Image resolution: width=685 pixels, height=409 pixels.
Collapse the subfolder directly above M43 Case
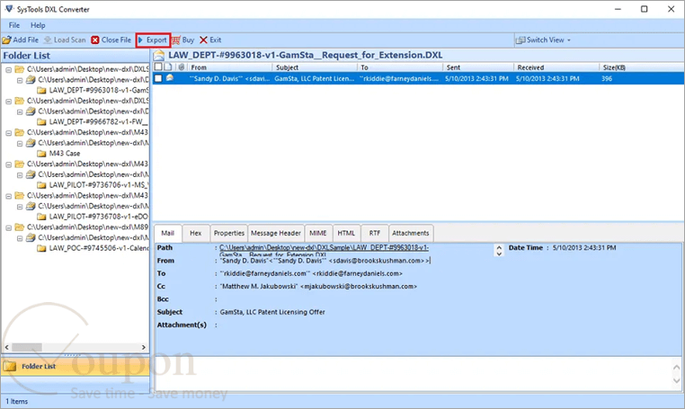coord(20,143)
